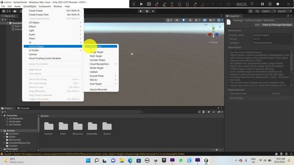294x165 pixels.
Task: Open the Gizmos globe dropdown
Action: coord(220,20)
